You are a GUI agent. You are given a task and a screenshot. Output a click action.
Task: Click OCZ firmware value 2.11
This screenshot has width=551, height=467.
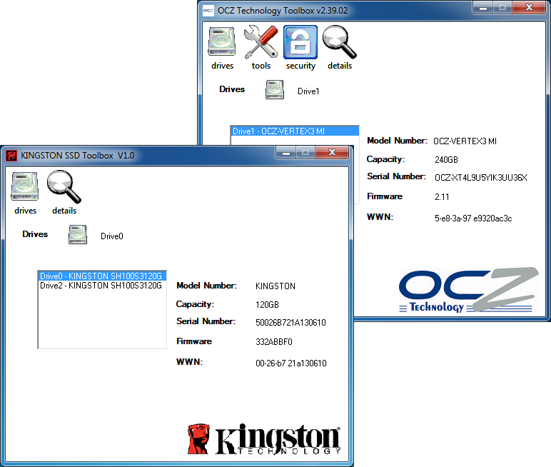[442, 197]
